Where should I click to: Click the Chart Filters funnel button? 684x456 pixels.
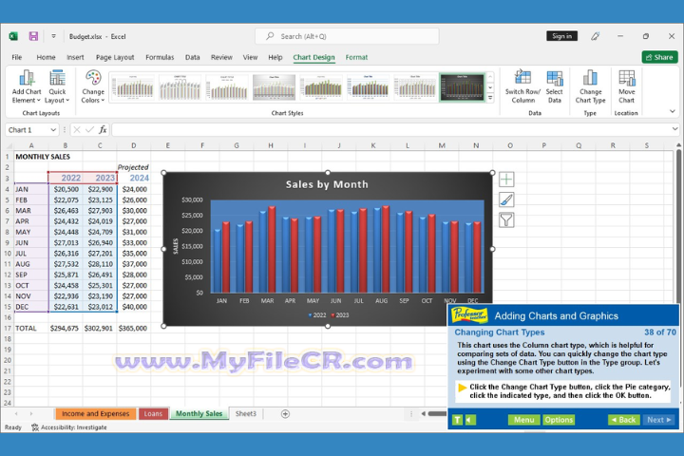506,220
